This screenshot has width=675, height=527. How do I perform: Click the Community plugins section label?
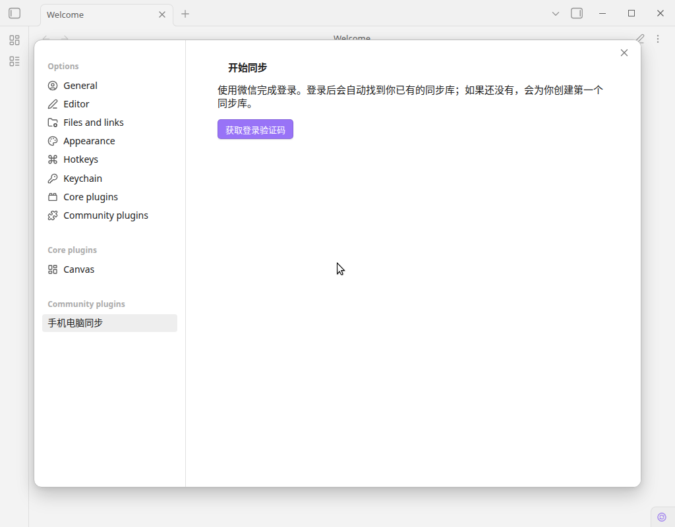click(x=86, y=304)
